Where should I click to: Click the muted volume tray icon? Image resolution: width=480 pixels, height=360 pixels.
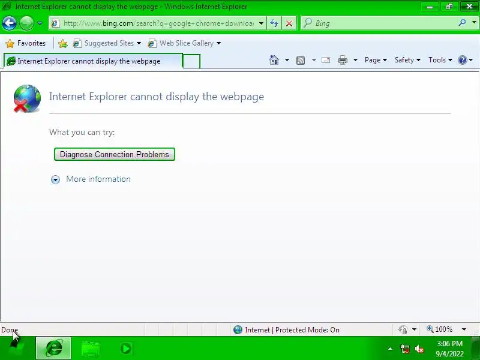tap(419, 349)
